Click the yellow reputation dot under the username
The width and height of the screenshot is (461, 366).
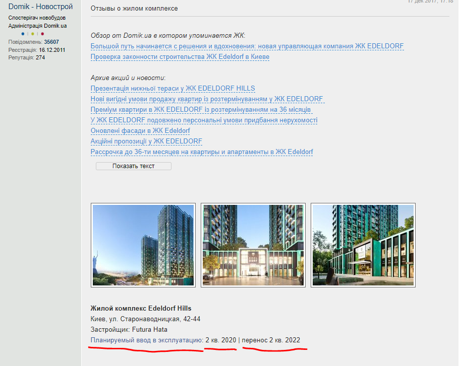33,34
